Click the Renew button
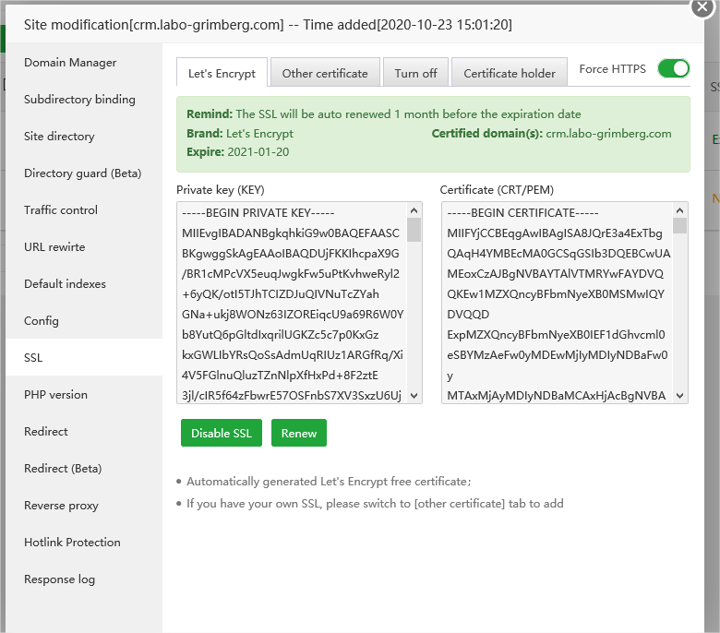Screen dimensions: 720x633 pos(299,433)
